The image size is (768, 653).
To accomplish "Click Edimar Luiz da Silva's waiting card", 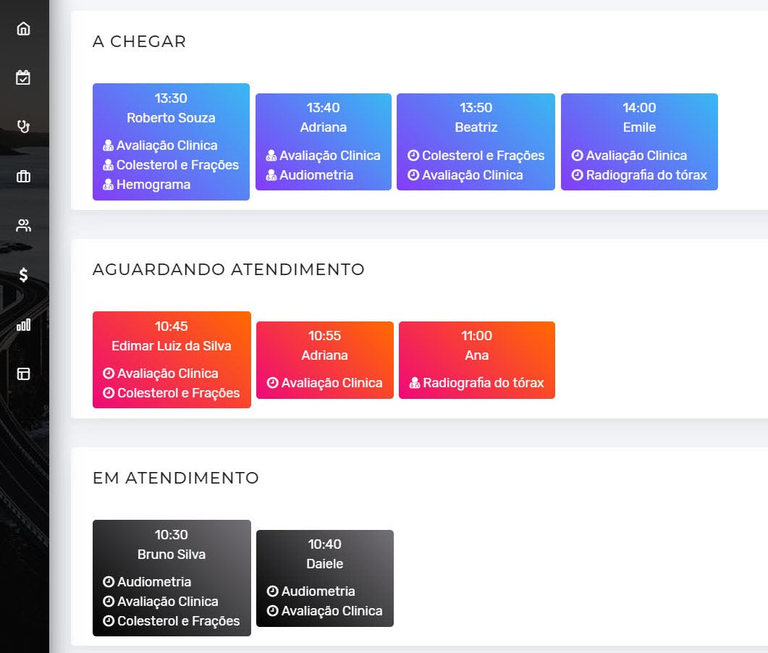I will (171, 360).
